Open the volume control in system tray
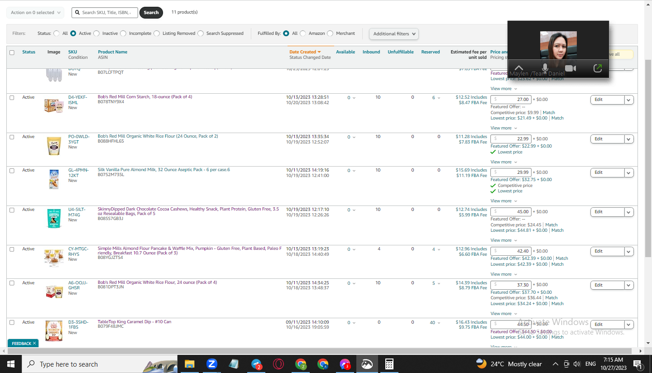 point(577,364)
